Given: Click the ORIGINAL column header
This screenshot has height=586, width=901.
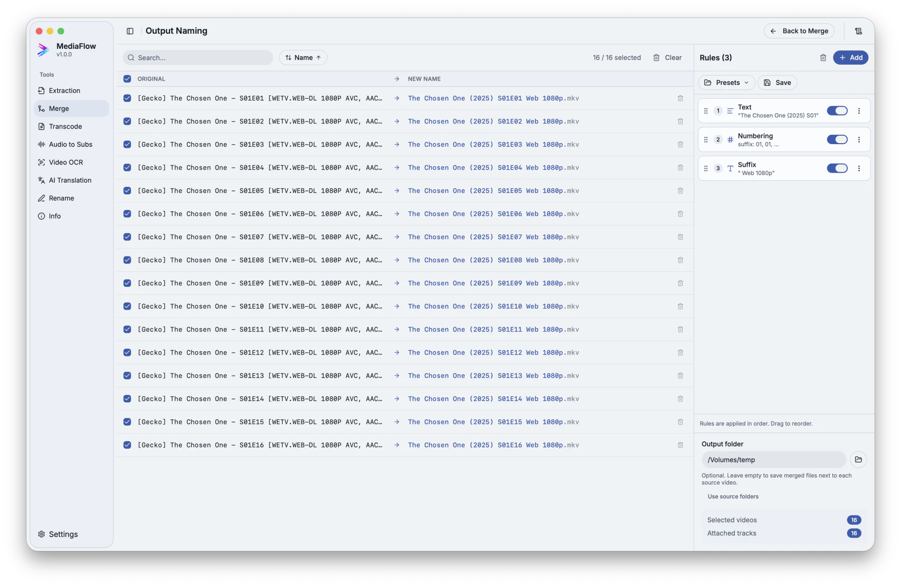Looking at the screenshot, I should click(151, 79).
